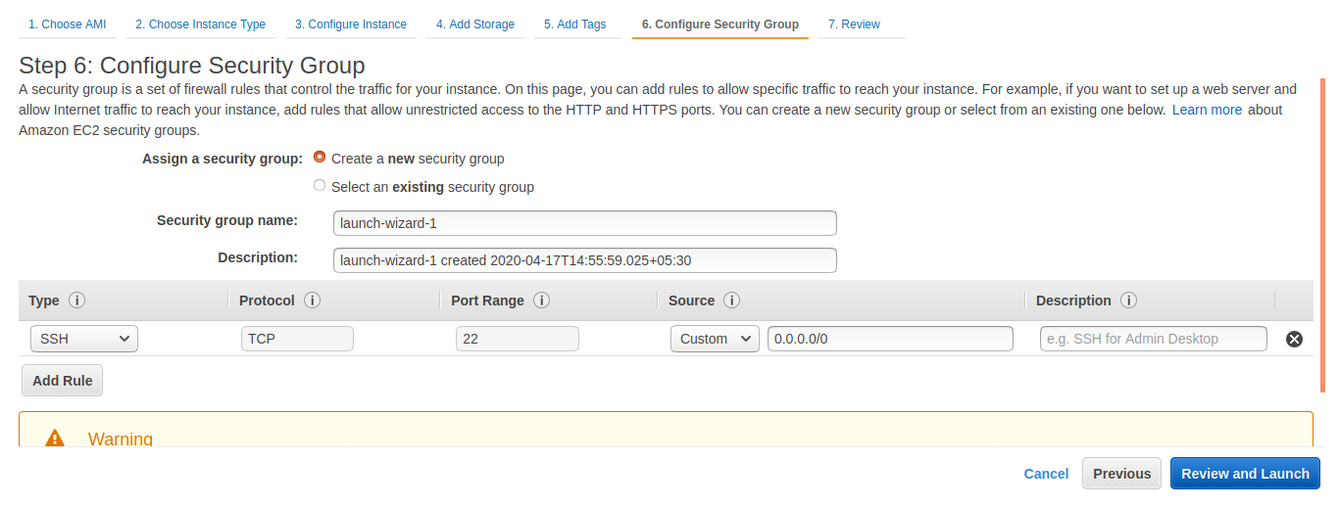Follow the Learn more link
This screenshot has height=508, width=1339.
[1207, 110]
